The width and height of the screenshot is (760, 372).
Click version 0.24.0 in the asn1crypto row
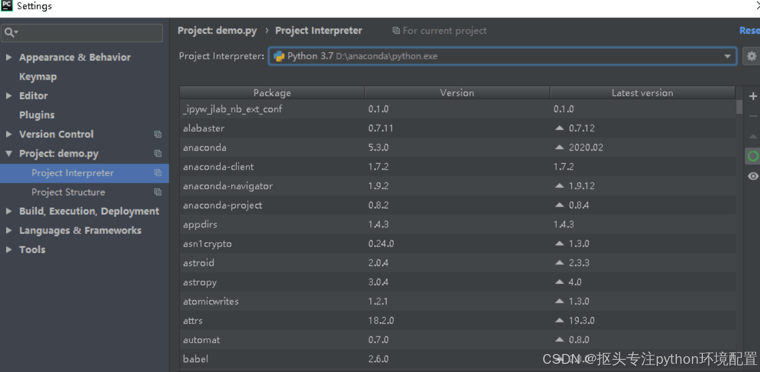click(381, 244)
